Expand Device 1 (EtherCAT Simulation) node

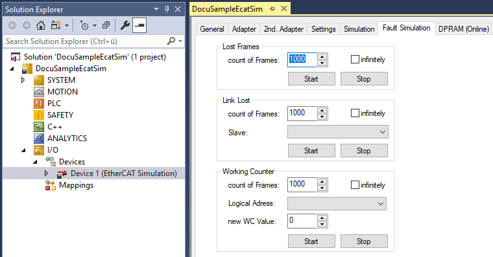(46, 173)
